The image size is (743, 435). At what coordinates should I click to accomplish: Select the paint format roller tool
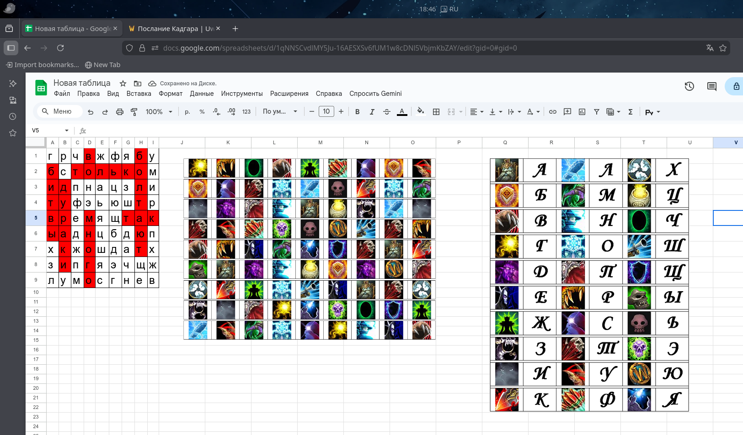point(134,112)
